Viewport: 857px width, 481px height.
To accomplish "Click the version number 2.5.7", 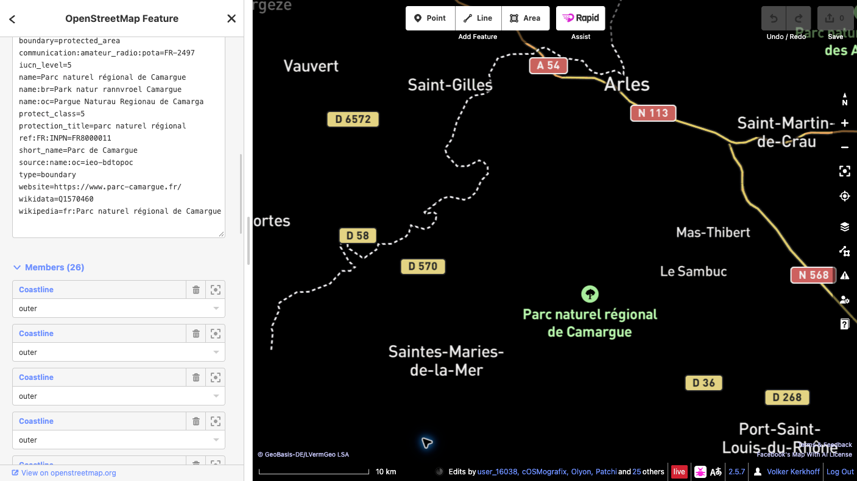I will [737, 472].
